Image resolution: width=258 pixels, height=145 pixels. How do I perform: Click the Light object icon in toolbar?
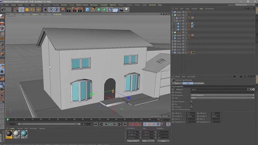coord(126,10)
